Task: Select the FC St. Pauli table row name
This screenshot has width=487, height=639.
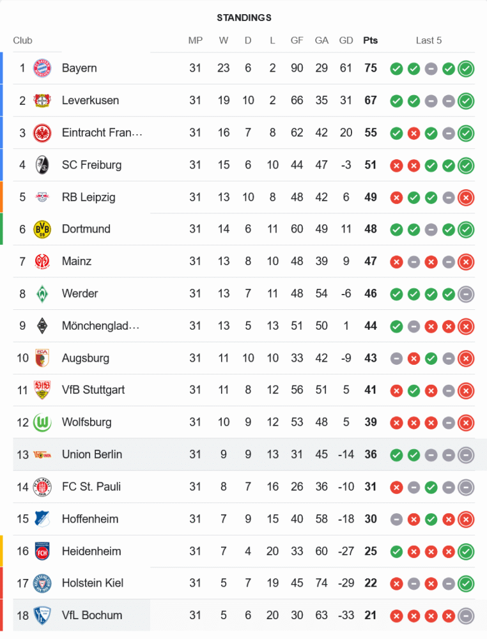Action: [91, 486]
